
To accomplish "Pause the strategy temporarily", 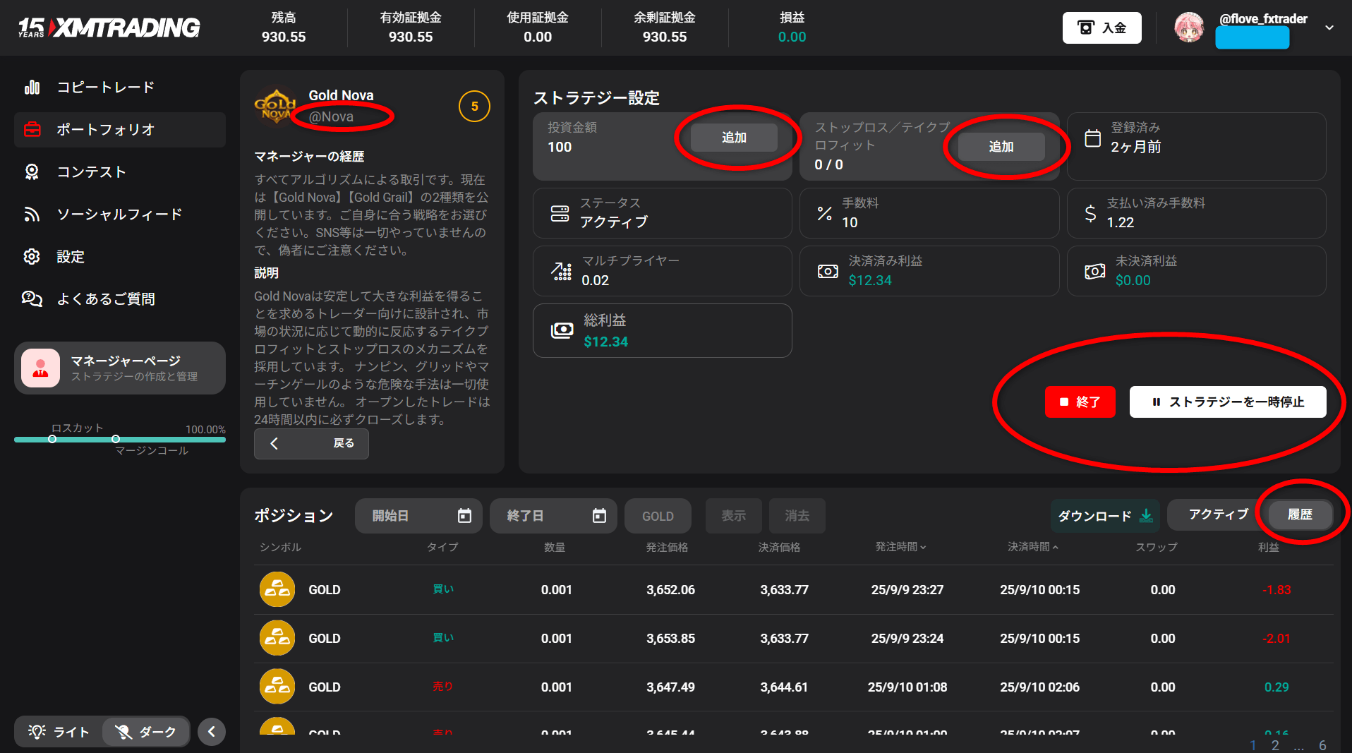I will 1227,402.
